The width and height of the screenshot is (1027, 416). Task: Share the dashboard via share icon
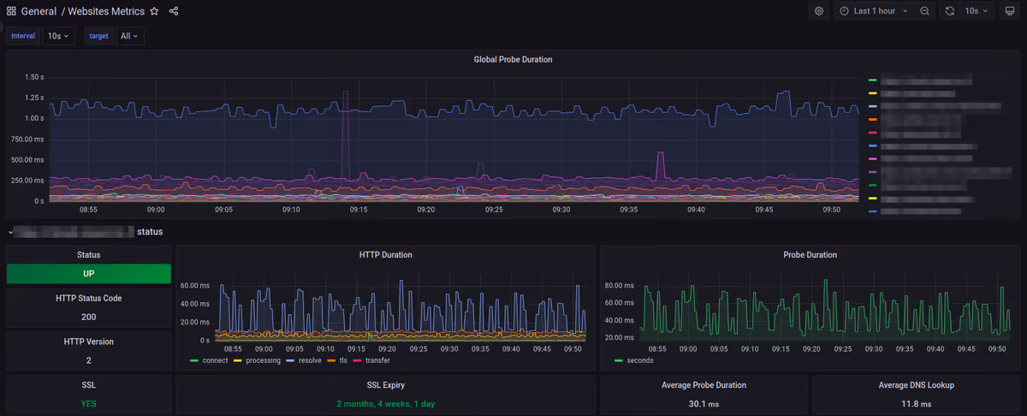coord(174,11)
